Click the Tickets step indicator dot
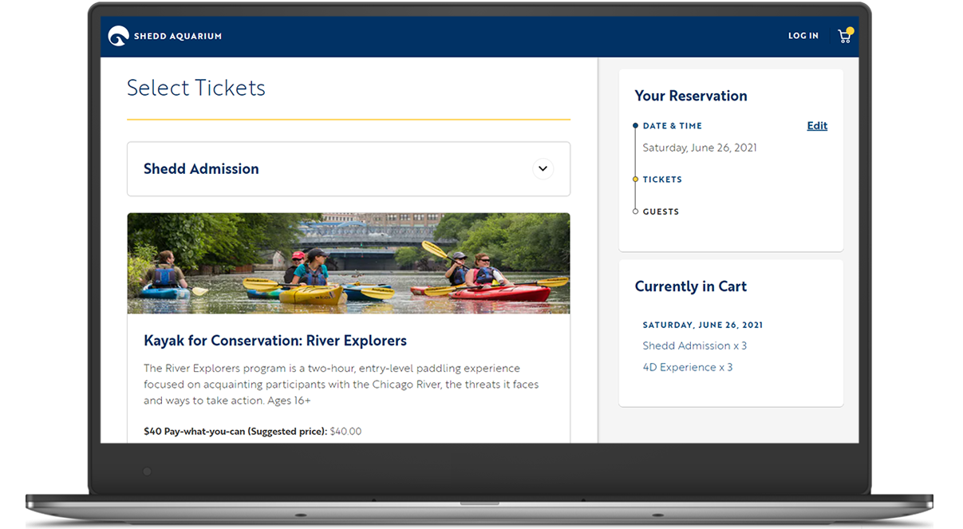Viewport: 963px width, 529px height. [635, 179]
